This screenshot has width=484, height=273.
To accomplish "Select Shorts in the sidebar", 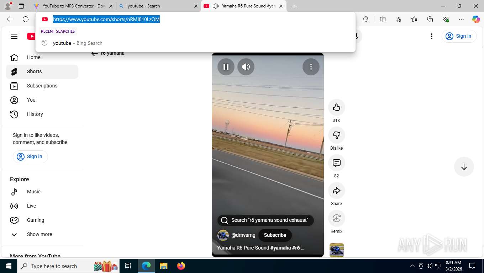I will pyautogui.click(x=42, y=71).
